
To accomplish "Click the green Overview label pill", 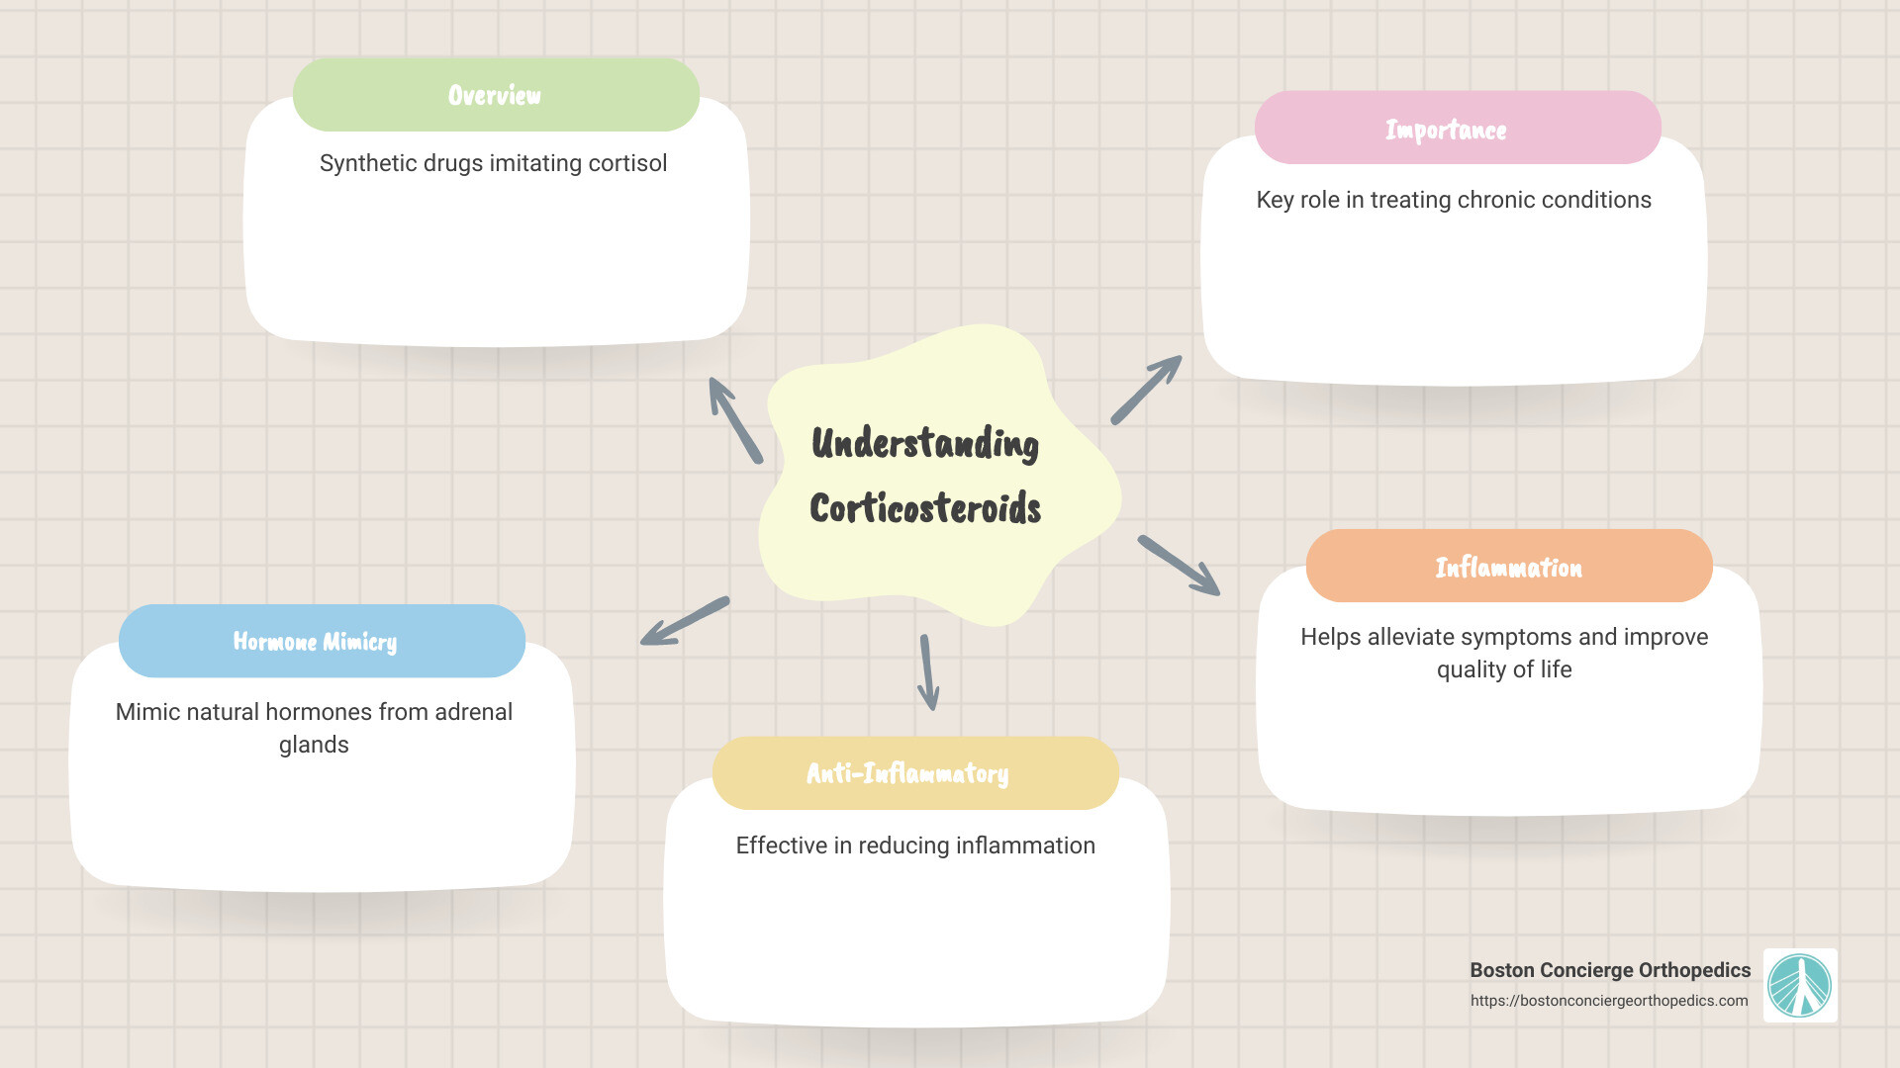I will coord(495,95).
